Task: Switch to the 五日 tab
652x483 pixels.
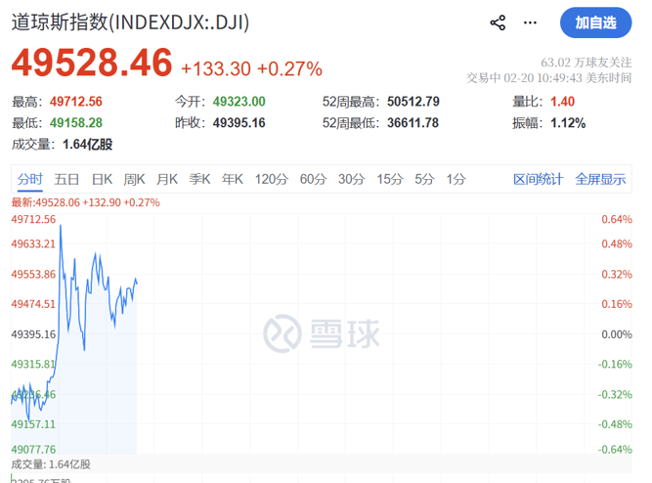Action: [66, 179]
